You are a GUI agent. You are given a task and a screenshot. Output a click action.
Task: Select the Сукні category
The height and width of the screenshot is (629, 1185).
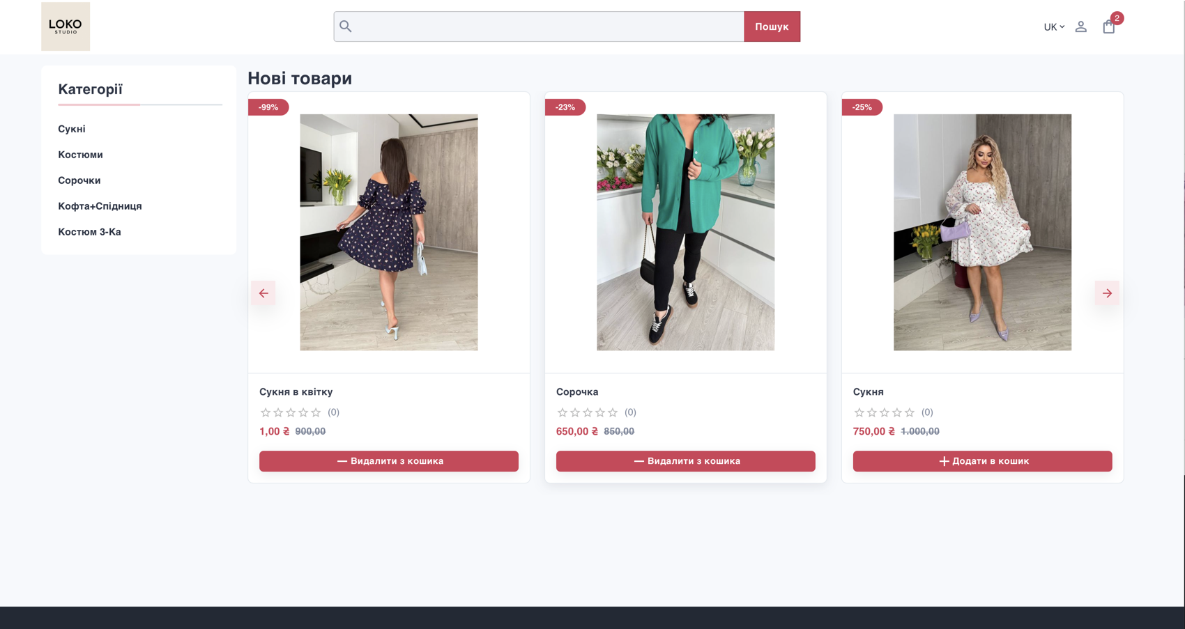pyautogui.click(x=72, y=129)
